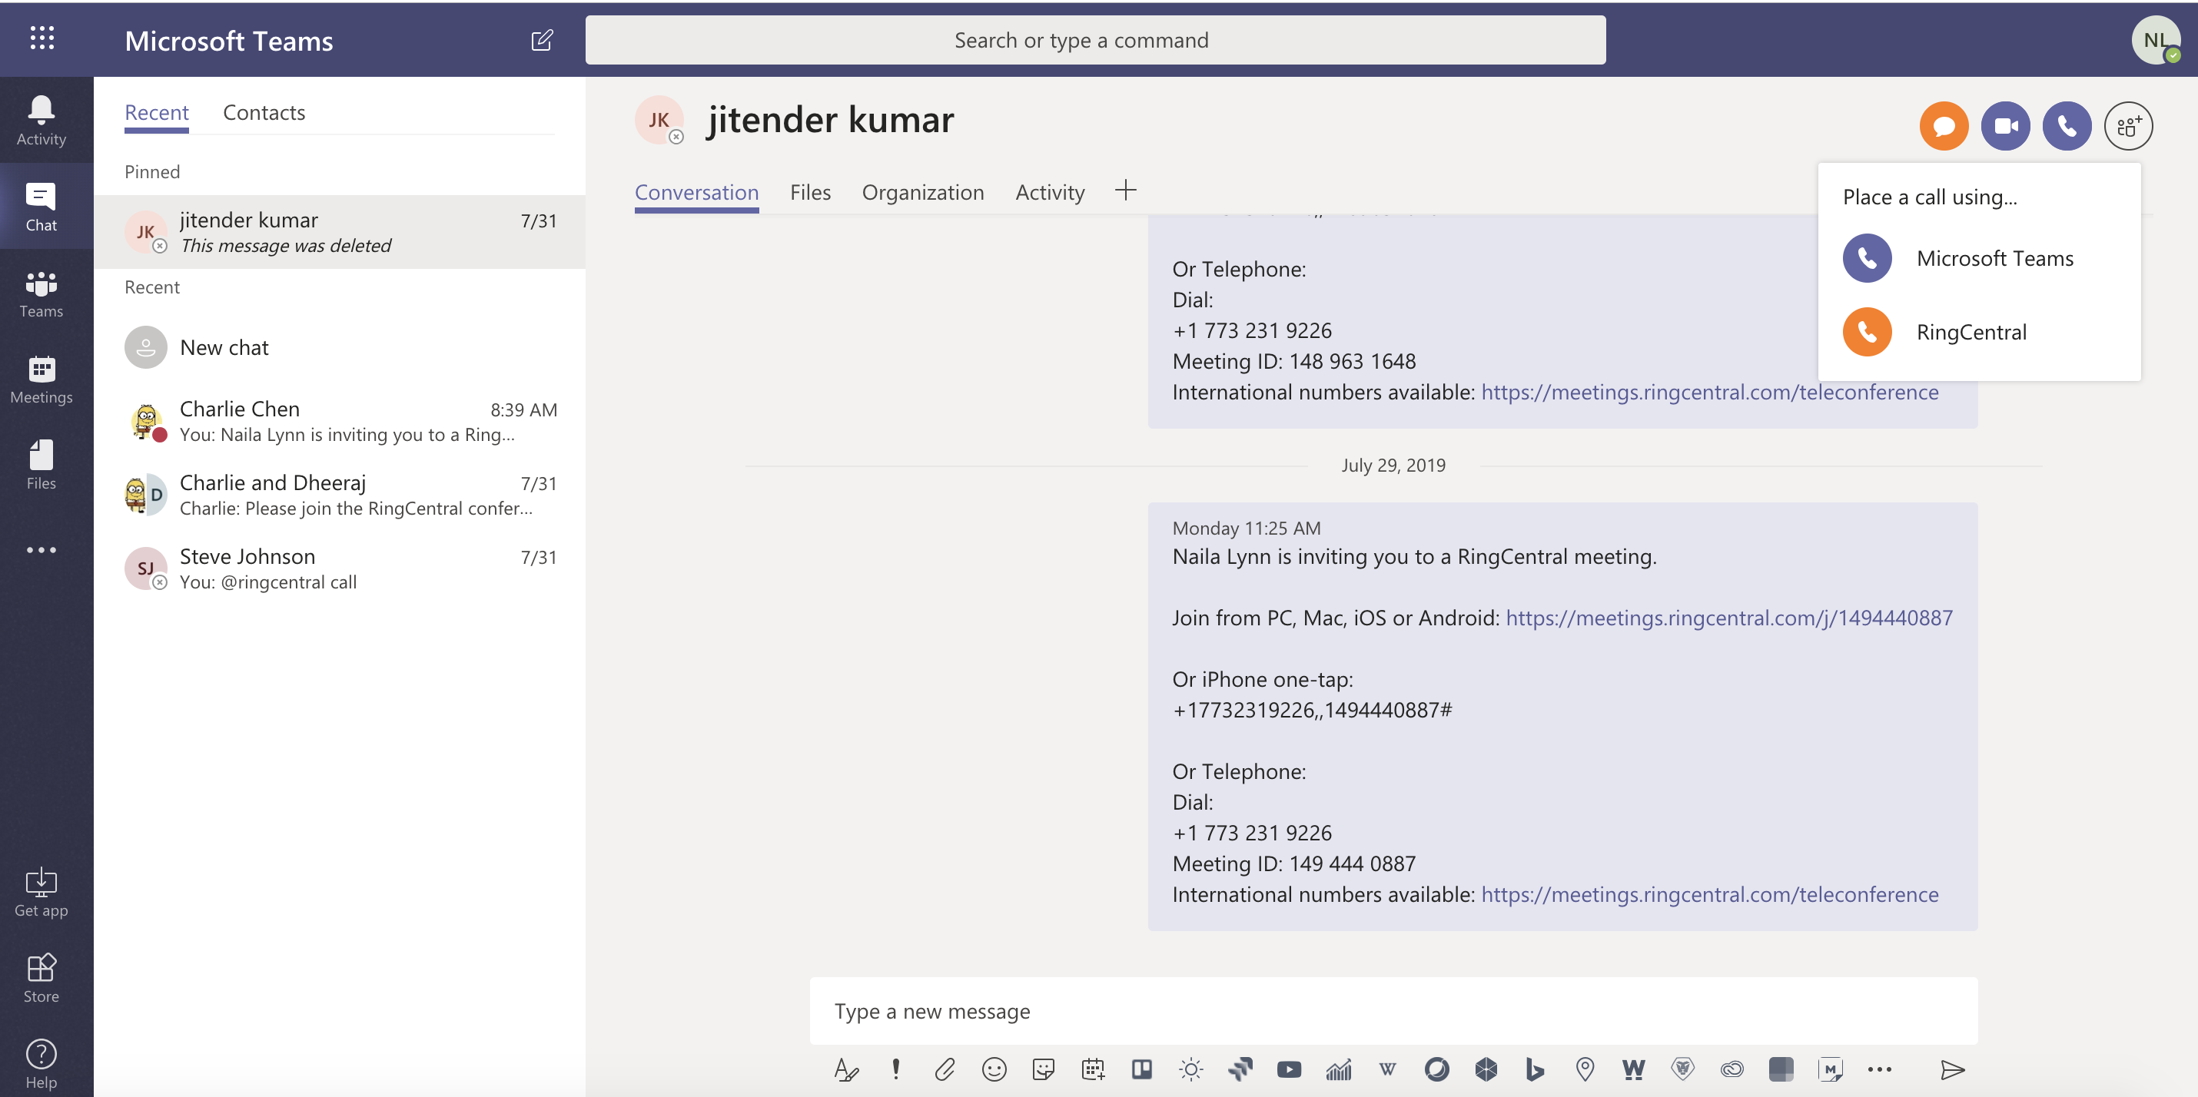This screenshot has width=2198, height=1097.
Task: Open the Bing extension icon
Action: point(1535,1069)
